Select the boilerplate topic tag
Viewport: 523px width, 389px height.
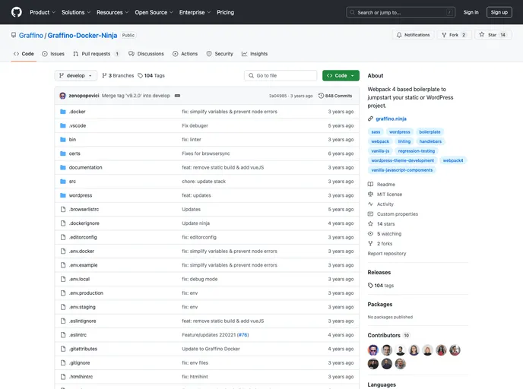click(429, 131)
